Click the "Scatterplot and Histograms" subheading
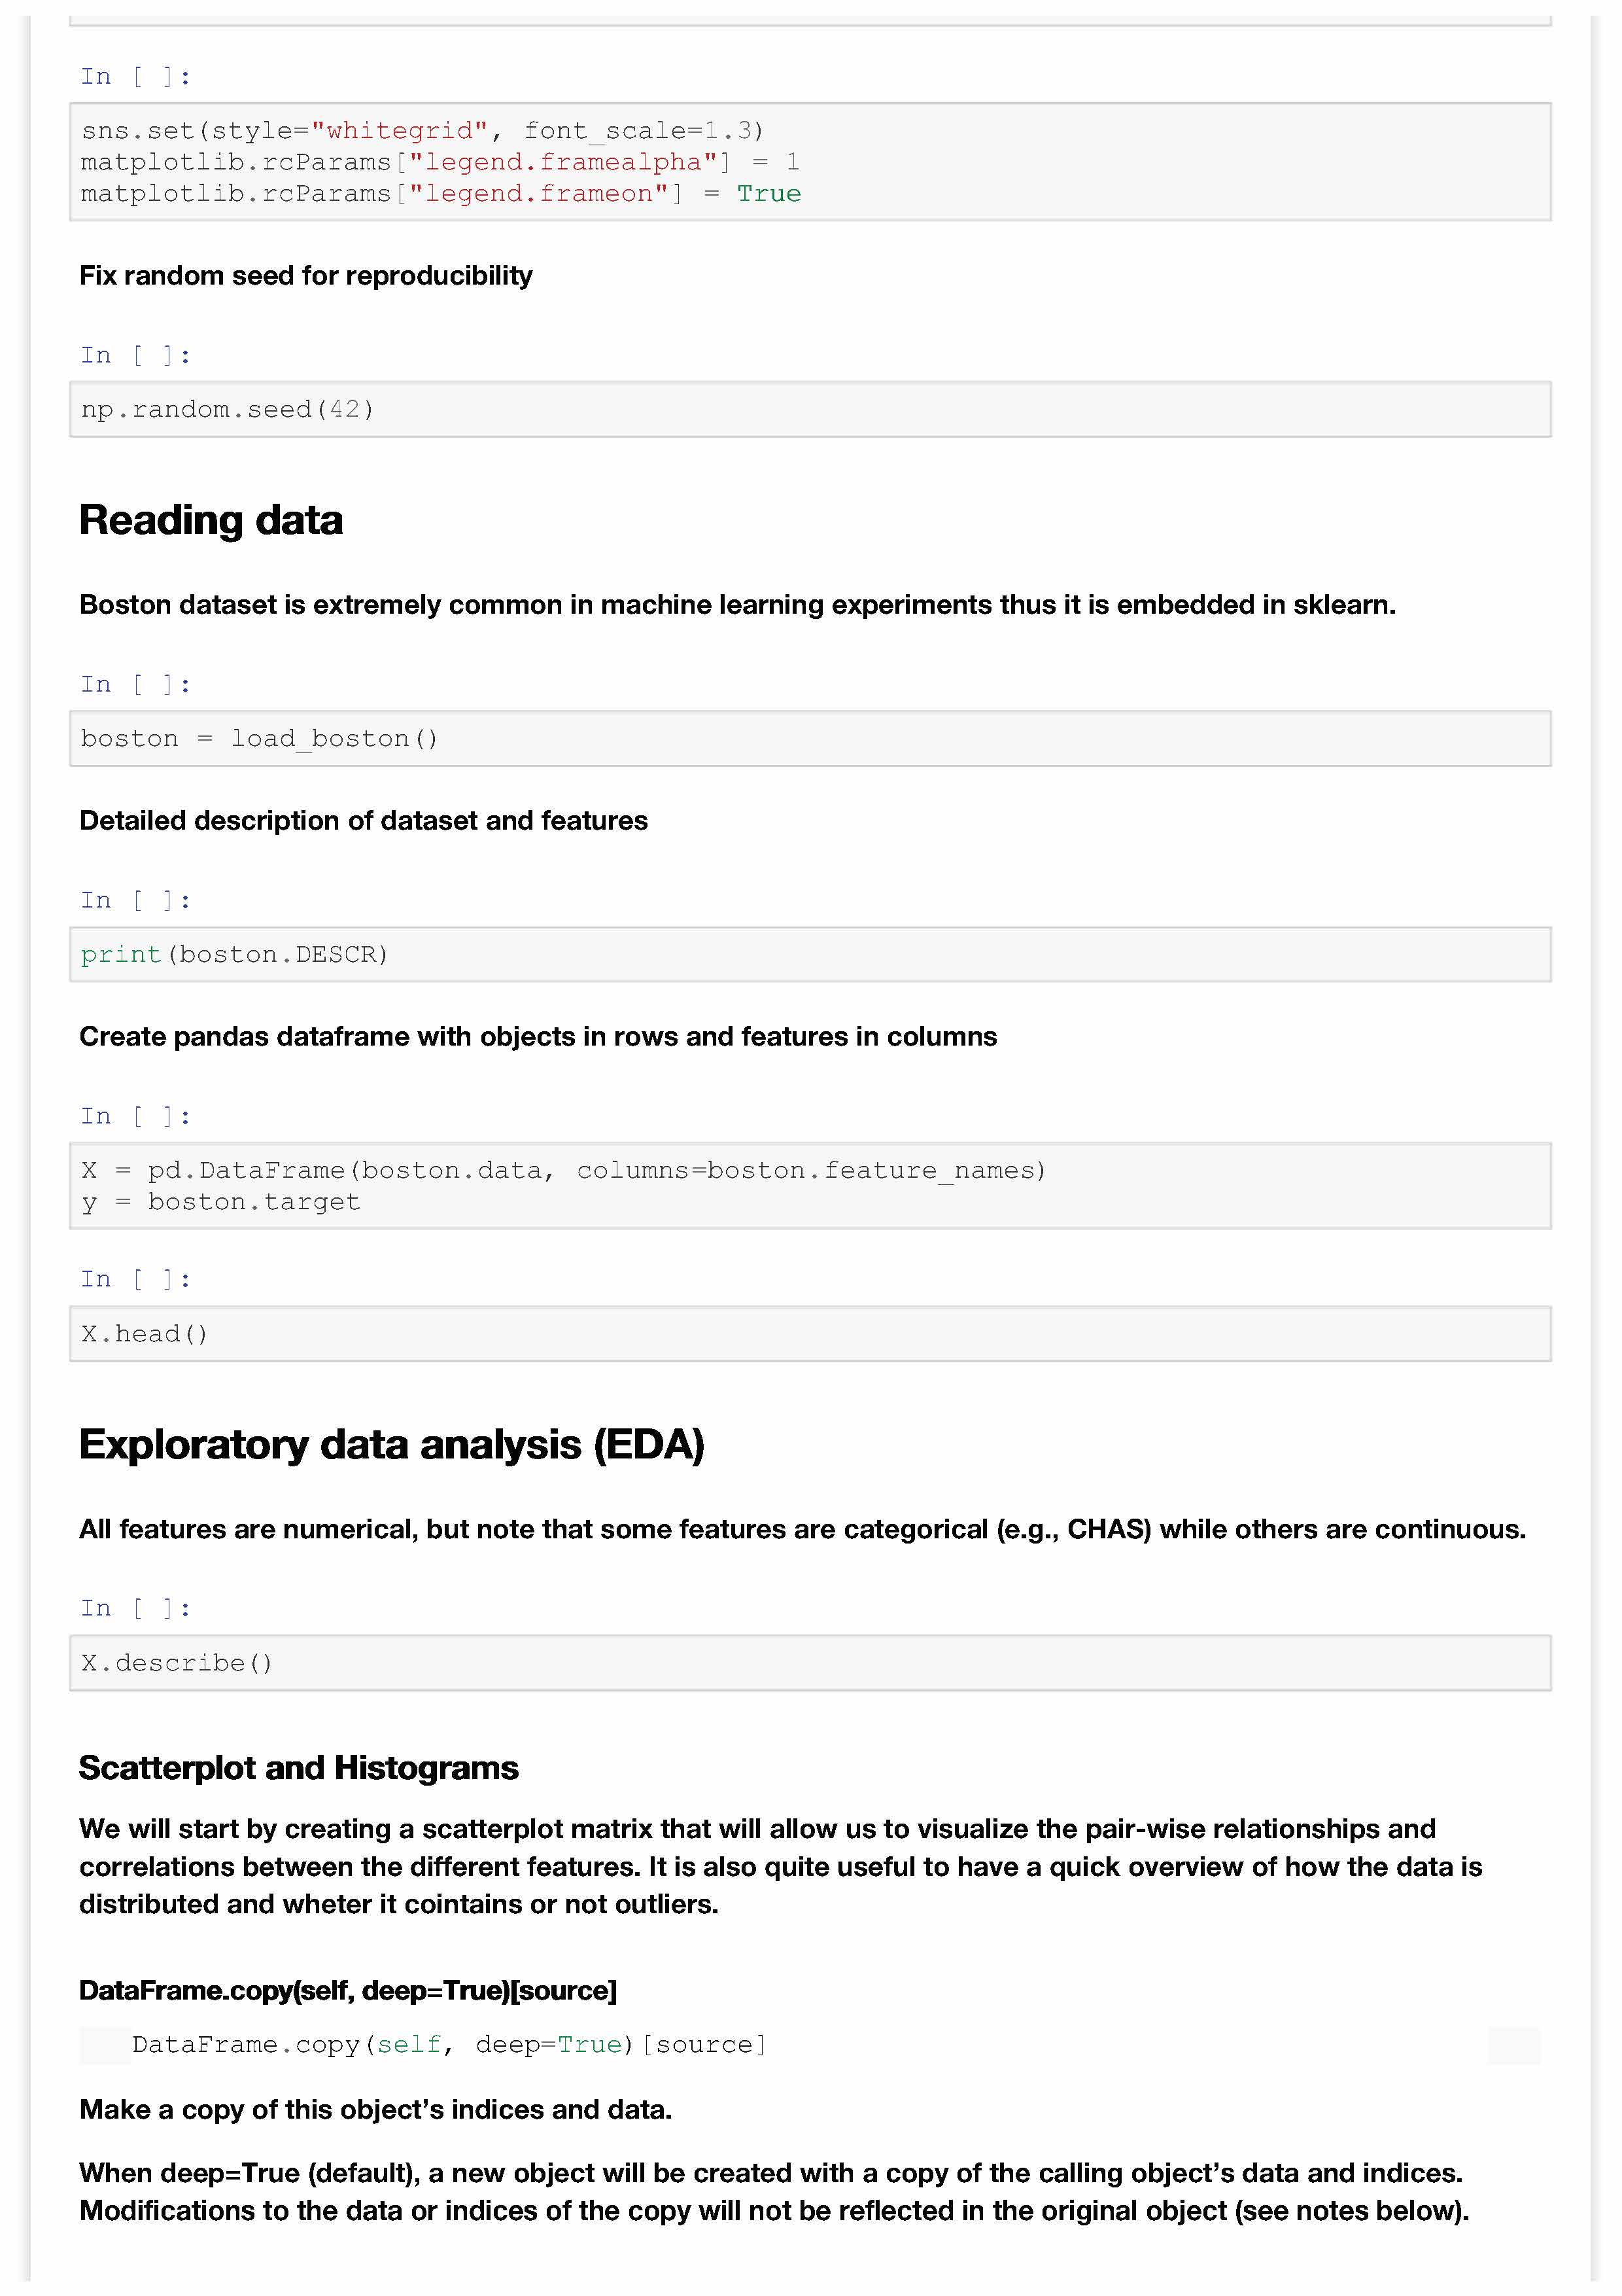Viewport: 1622px width, 2296px height. [x=299, y=1767]
